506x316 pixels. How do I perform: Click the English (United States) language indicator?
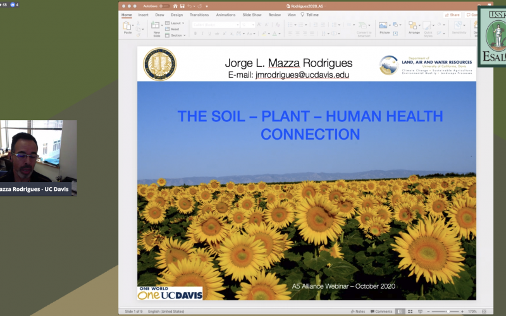166,312
